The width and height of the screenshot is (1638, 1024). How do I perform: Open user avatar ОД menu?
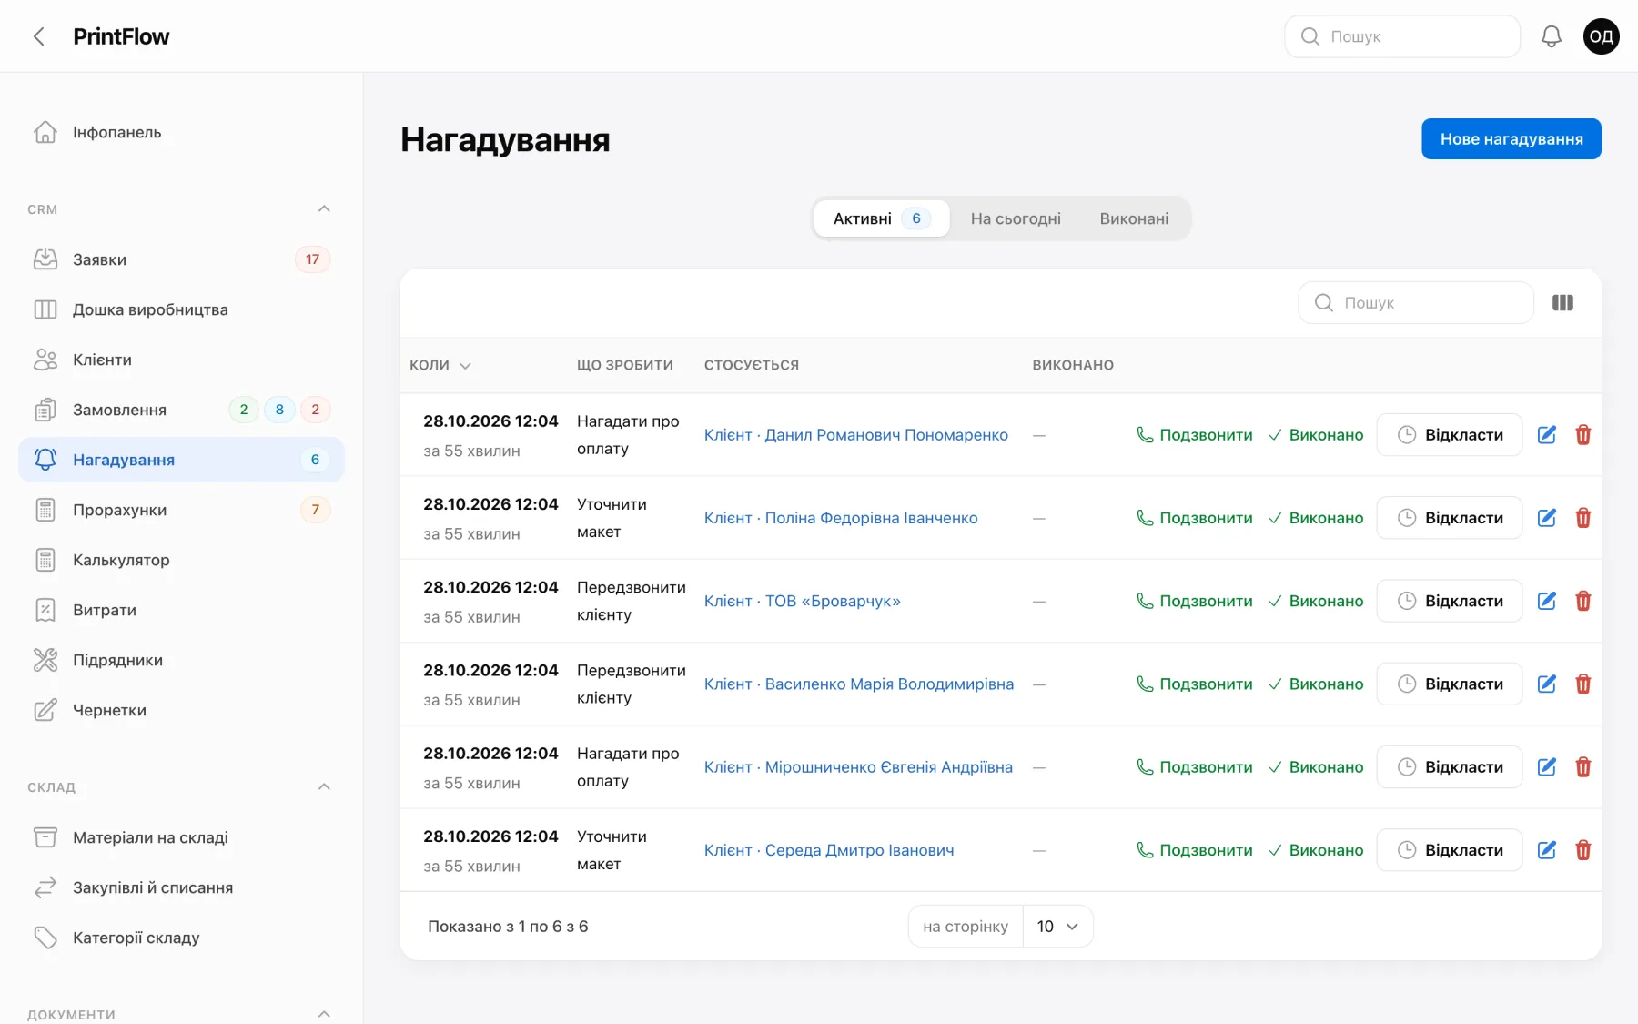click(x=1601, y=36)
